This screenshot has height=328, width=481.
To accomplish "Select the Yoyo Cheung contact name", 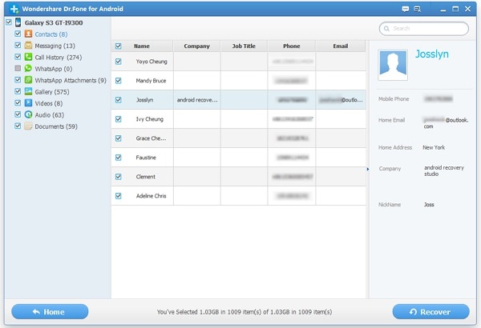I will click(x=152, y=62).
